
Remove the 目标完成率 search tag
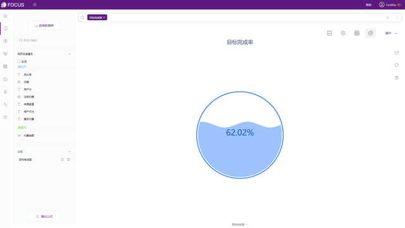click(x=104, y=18)
